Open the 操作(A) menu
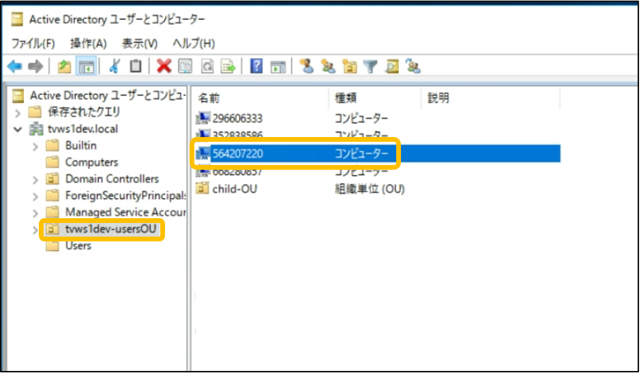Image resolution: width=641 pixels, height=375 pixels. 88,44
